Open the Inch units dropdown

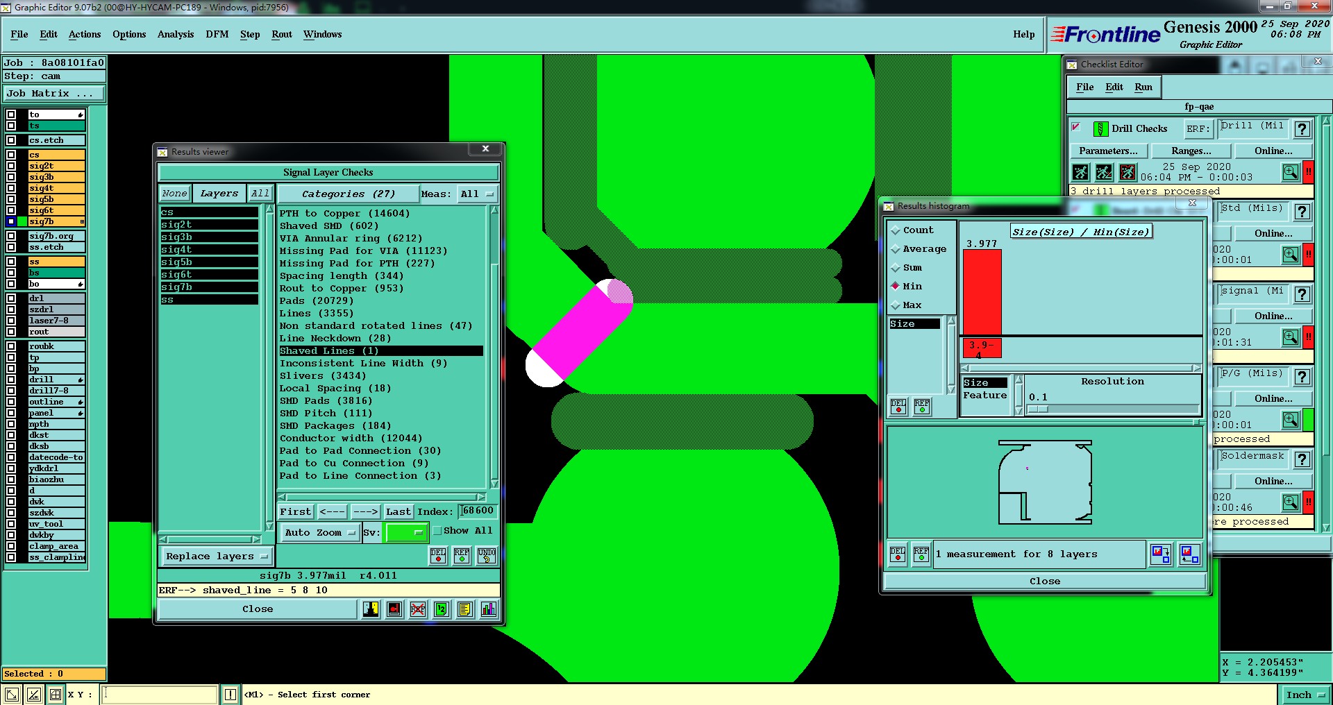click(1305, 695)
